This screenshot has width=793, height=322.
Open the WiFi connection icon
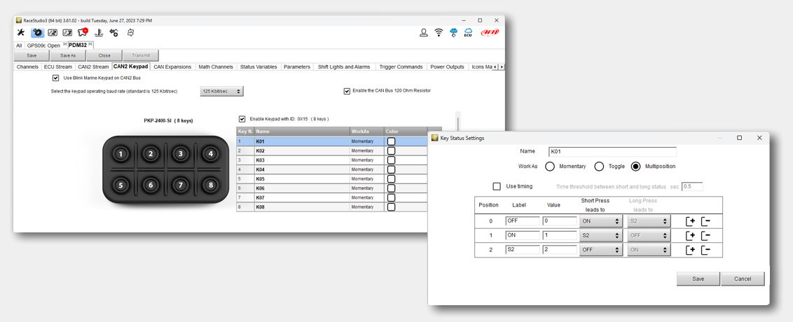pyautogui.click(x=439, y=33)
